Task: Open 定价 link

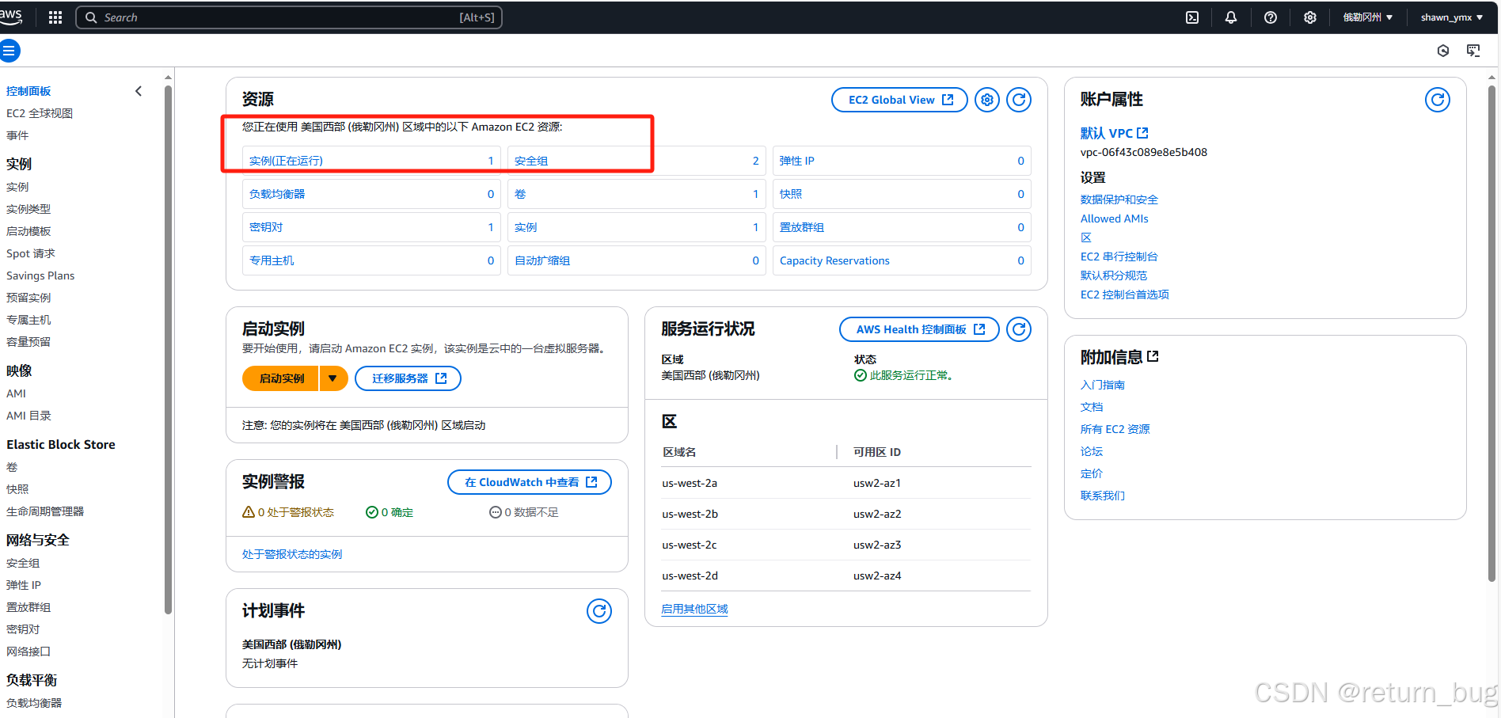Action: (1092, 473)
